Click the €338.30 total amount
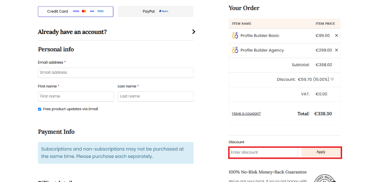Image resolution: width=378 pixels, height=182 pixels. (323, 113)
